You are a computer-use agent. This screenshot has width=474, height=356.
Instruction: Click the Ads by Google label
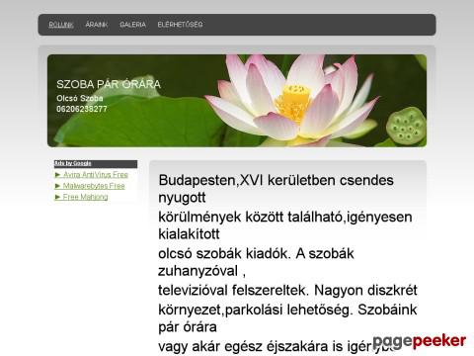73,163
